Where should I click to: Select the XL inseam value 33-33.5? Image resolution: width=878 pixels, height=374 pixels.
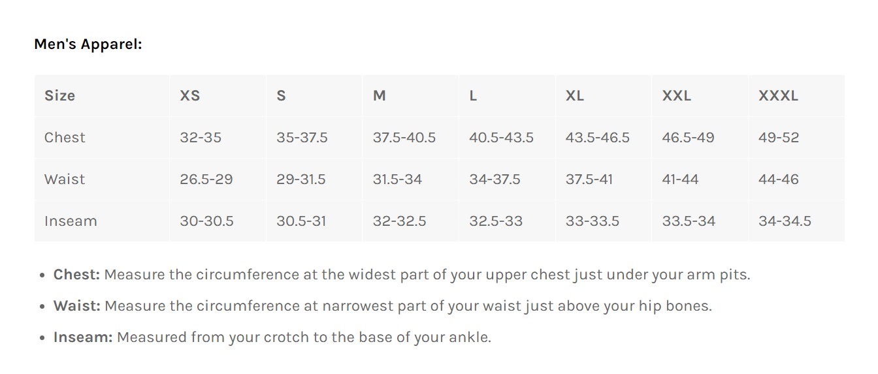(x=592, y=221)
